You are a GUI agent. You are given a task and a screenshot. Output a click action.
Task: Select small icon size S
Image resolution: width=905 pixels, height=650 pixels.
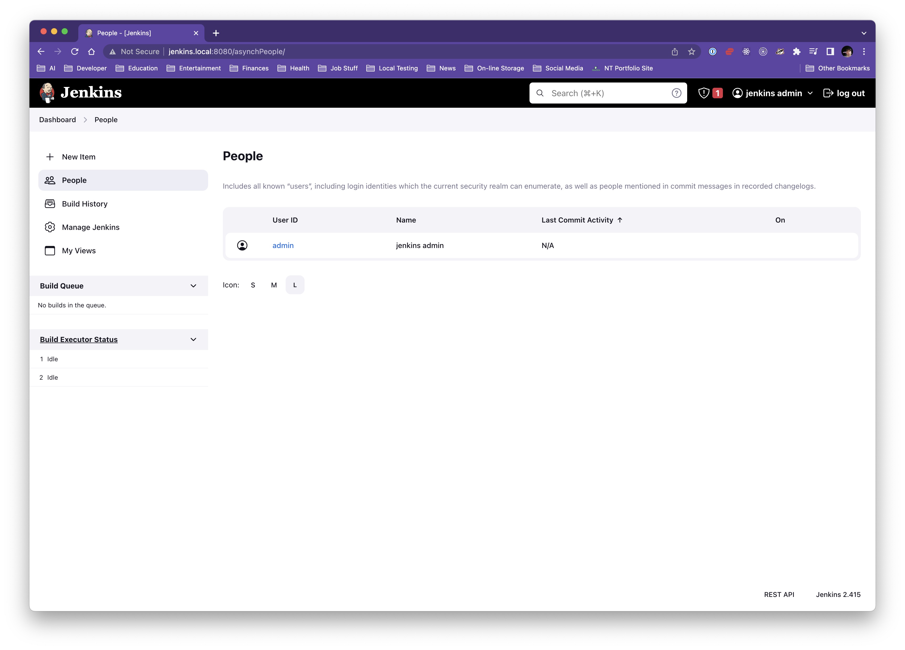[253, 285]
